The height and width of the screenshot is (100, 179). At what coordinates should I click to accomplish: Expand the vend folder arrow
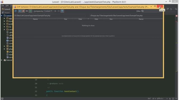4,29
